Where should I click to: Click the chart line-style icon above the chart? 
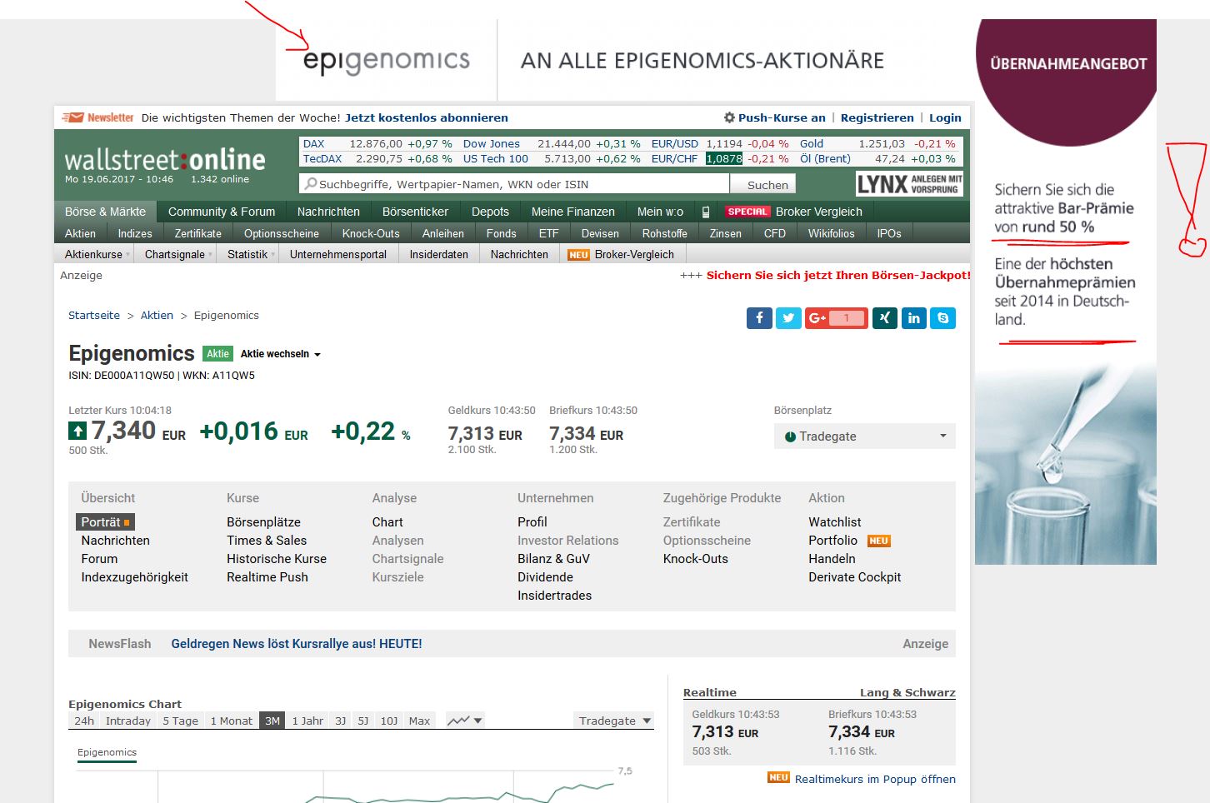pos(463,720)
